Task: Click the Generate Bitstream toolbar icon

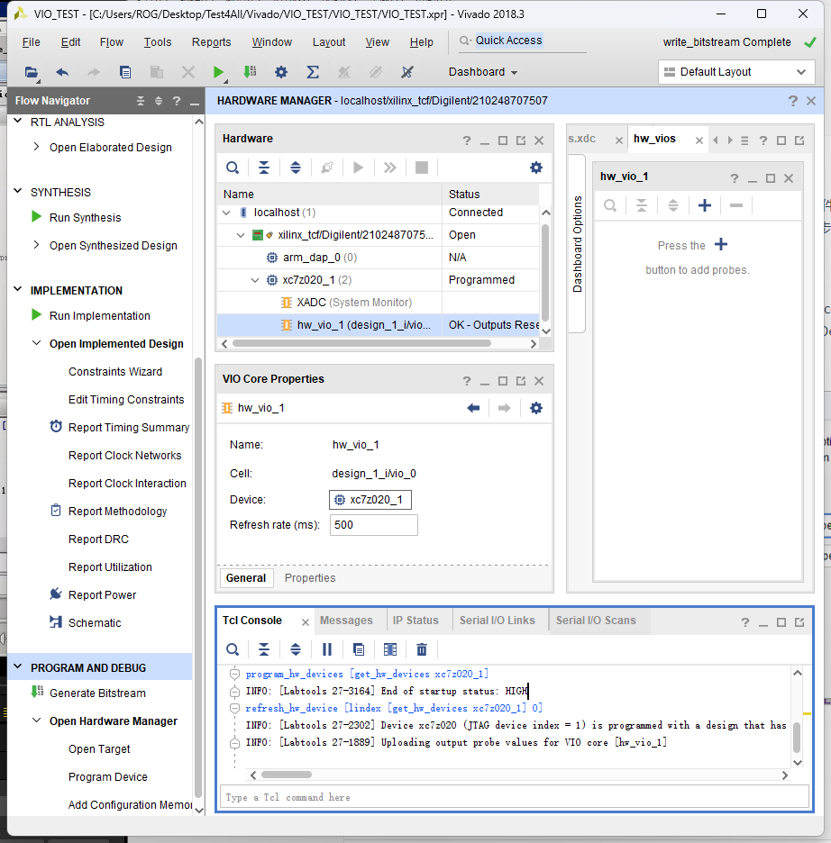Action: coord(250,72)
